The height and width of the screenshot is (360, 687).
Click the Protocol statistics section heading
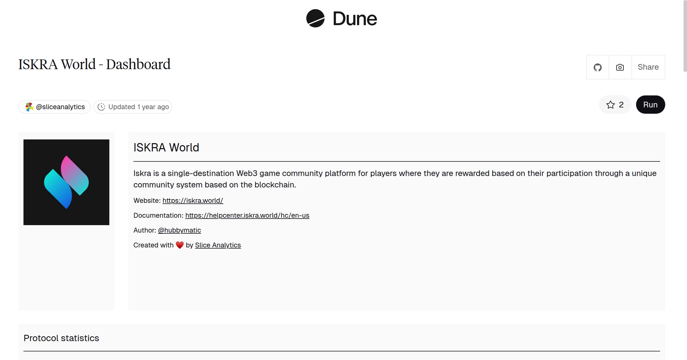(61, 338)
